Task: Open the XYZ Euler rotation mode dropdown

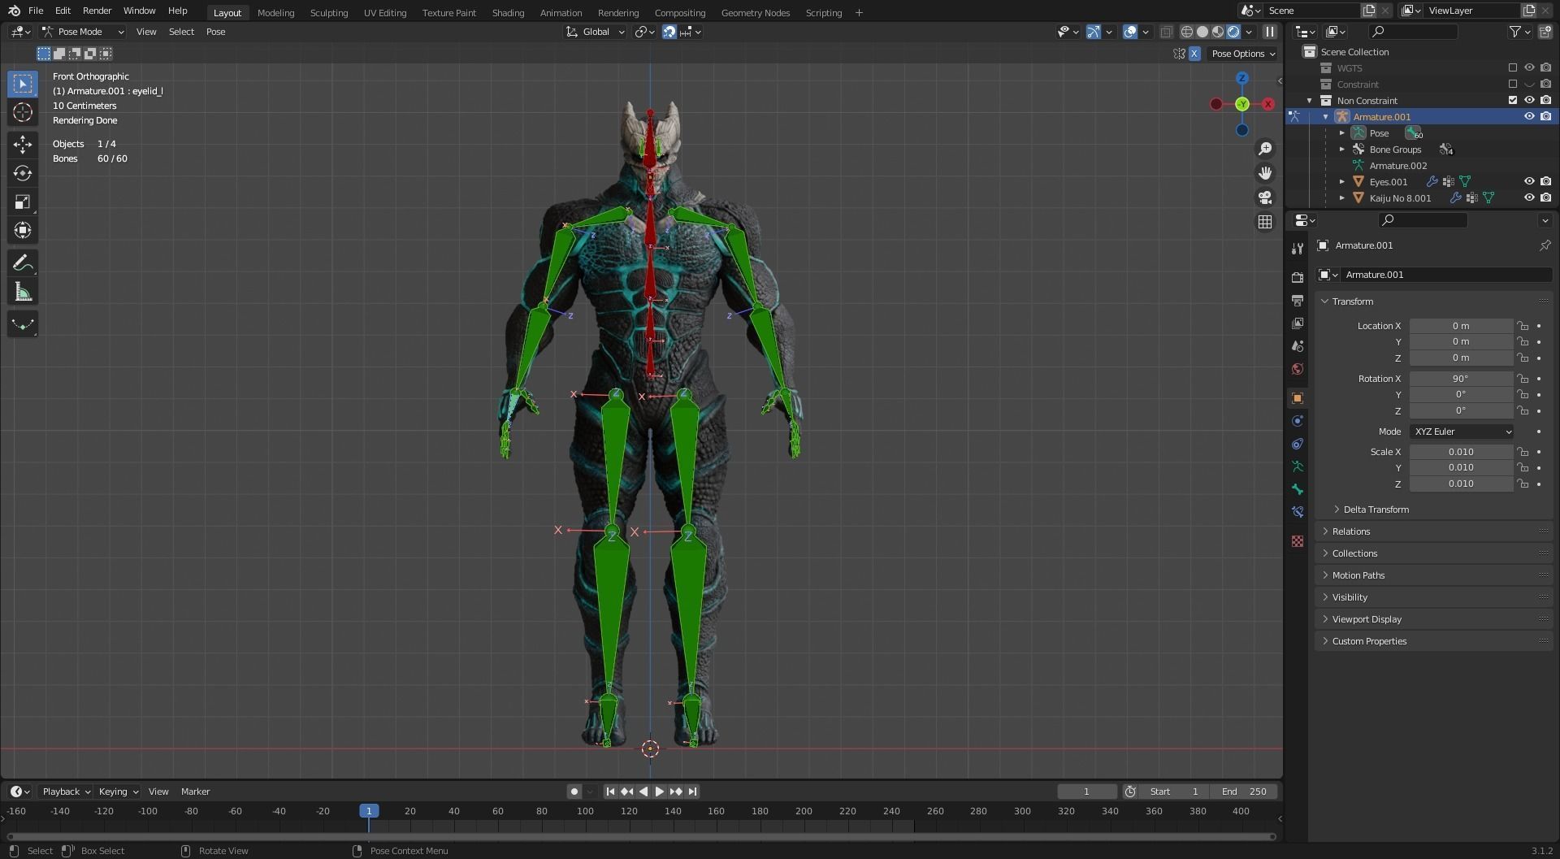Action: [1462, 432]
